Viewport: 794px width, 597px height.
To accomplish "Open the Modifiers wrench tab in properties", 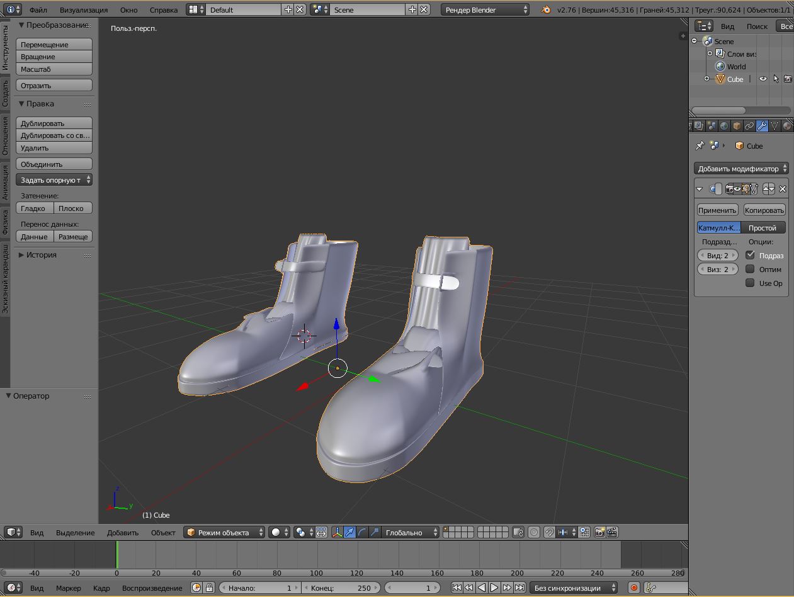I will [762, 126].
